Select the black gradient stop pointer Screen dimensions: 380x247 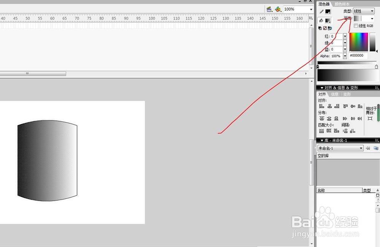click(318, 66)
